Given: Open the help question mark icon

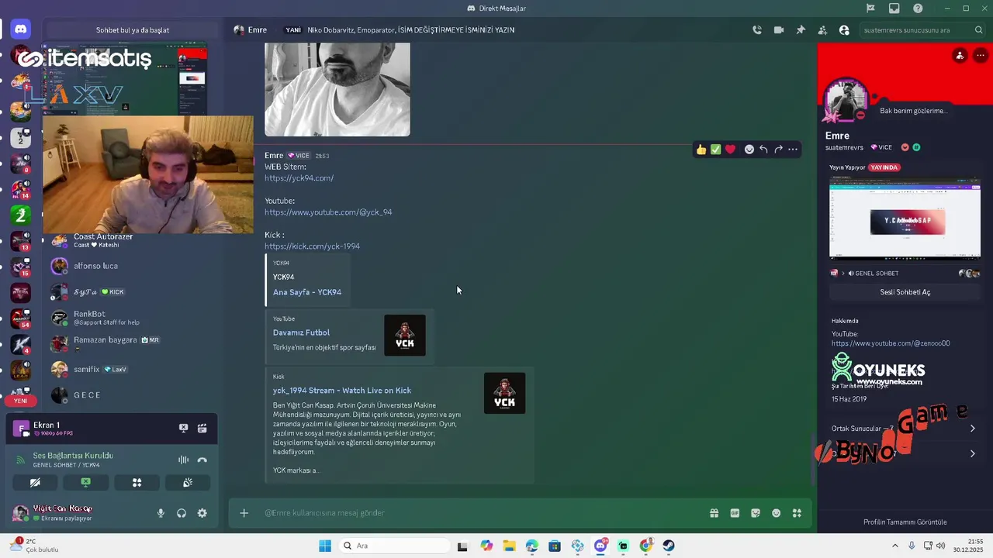Looking at the screenshot, I should point(919,9).
